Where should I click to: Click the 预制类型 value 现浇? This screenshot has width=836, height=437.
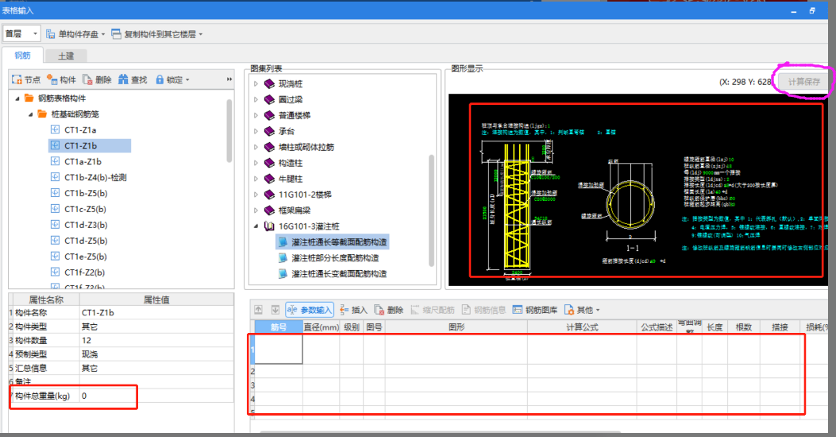[156, 354]
